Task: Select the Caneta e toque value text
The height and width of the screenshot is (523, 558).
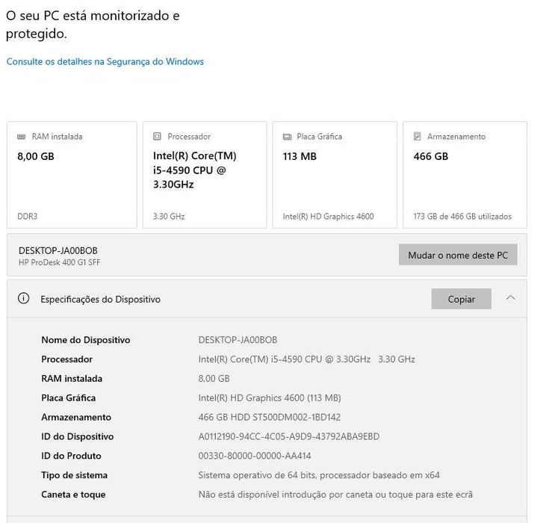Action: (x=335, y=495)
